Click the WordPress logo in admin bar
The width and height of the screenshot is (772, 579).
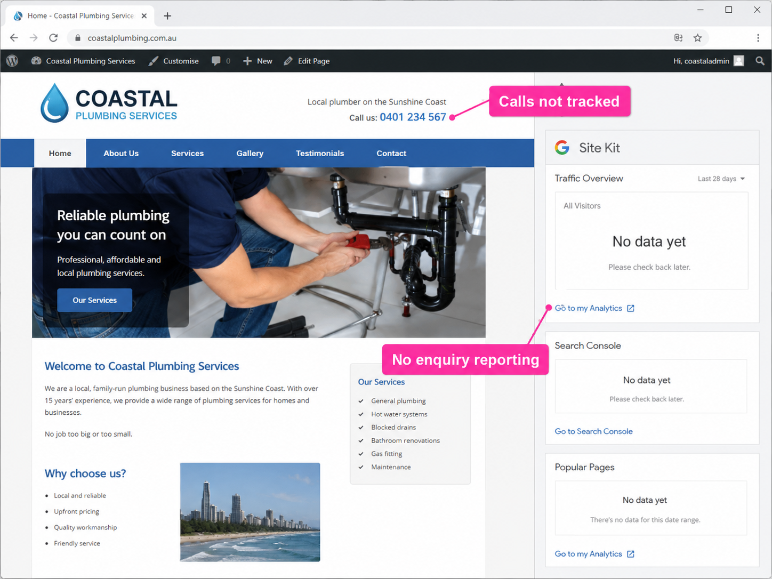tap(12, 61)
